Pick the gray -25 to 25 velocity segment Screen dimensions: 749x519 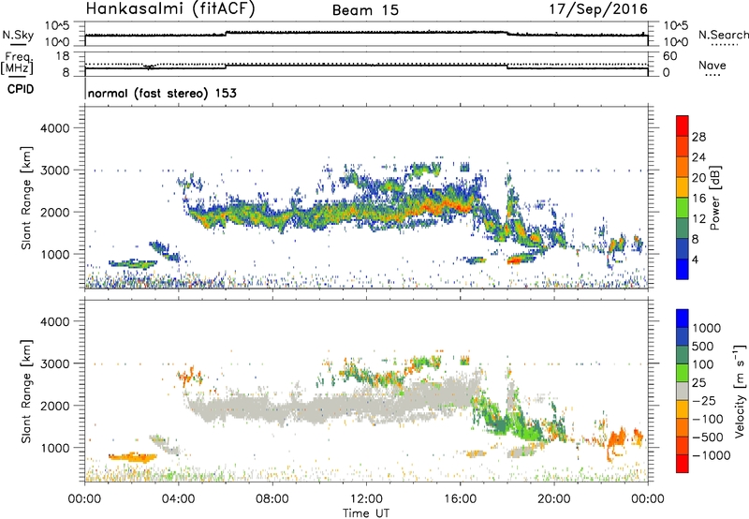point(683,391)
